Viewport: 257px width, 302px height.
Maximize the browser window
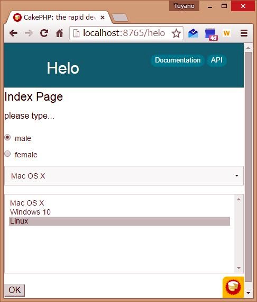[x=224, y=6]
